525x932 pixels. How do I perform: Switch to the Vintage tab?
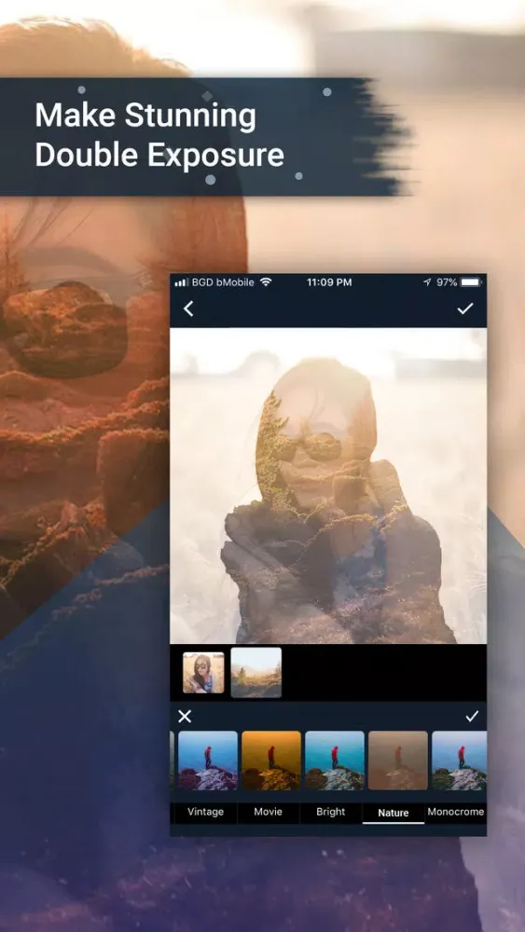(206, 812)
